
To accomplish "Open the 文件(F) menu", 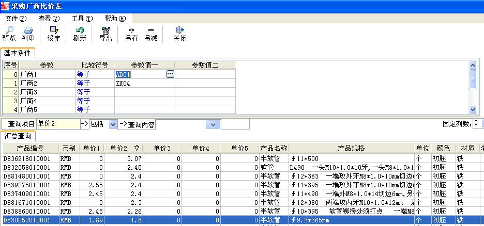I will tap(16, 18).
